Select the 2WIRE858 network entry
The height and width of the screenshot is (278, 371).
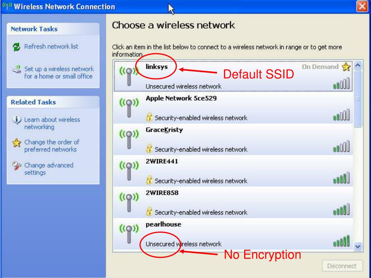click(233, 202)
